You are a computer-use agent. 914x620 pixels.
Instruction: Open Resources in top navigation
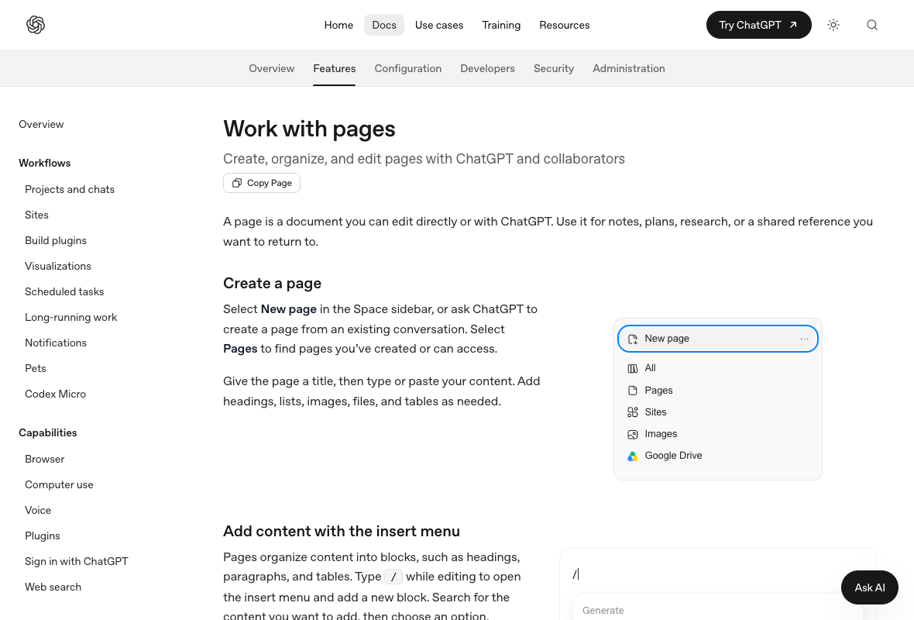(x=564, y=25)
